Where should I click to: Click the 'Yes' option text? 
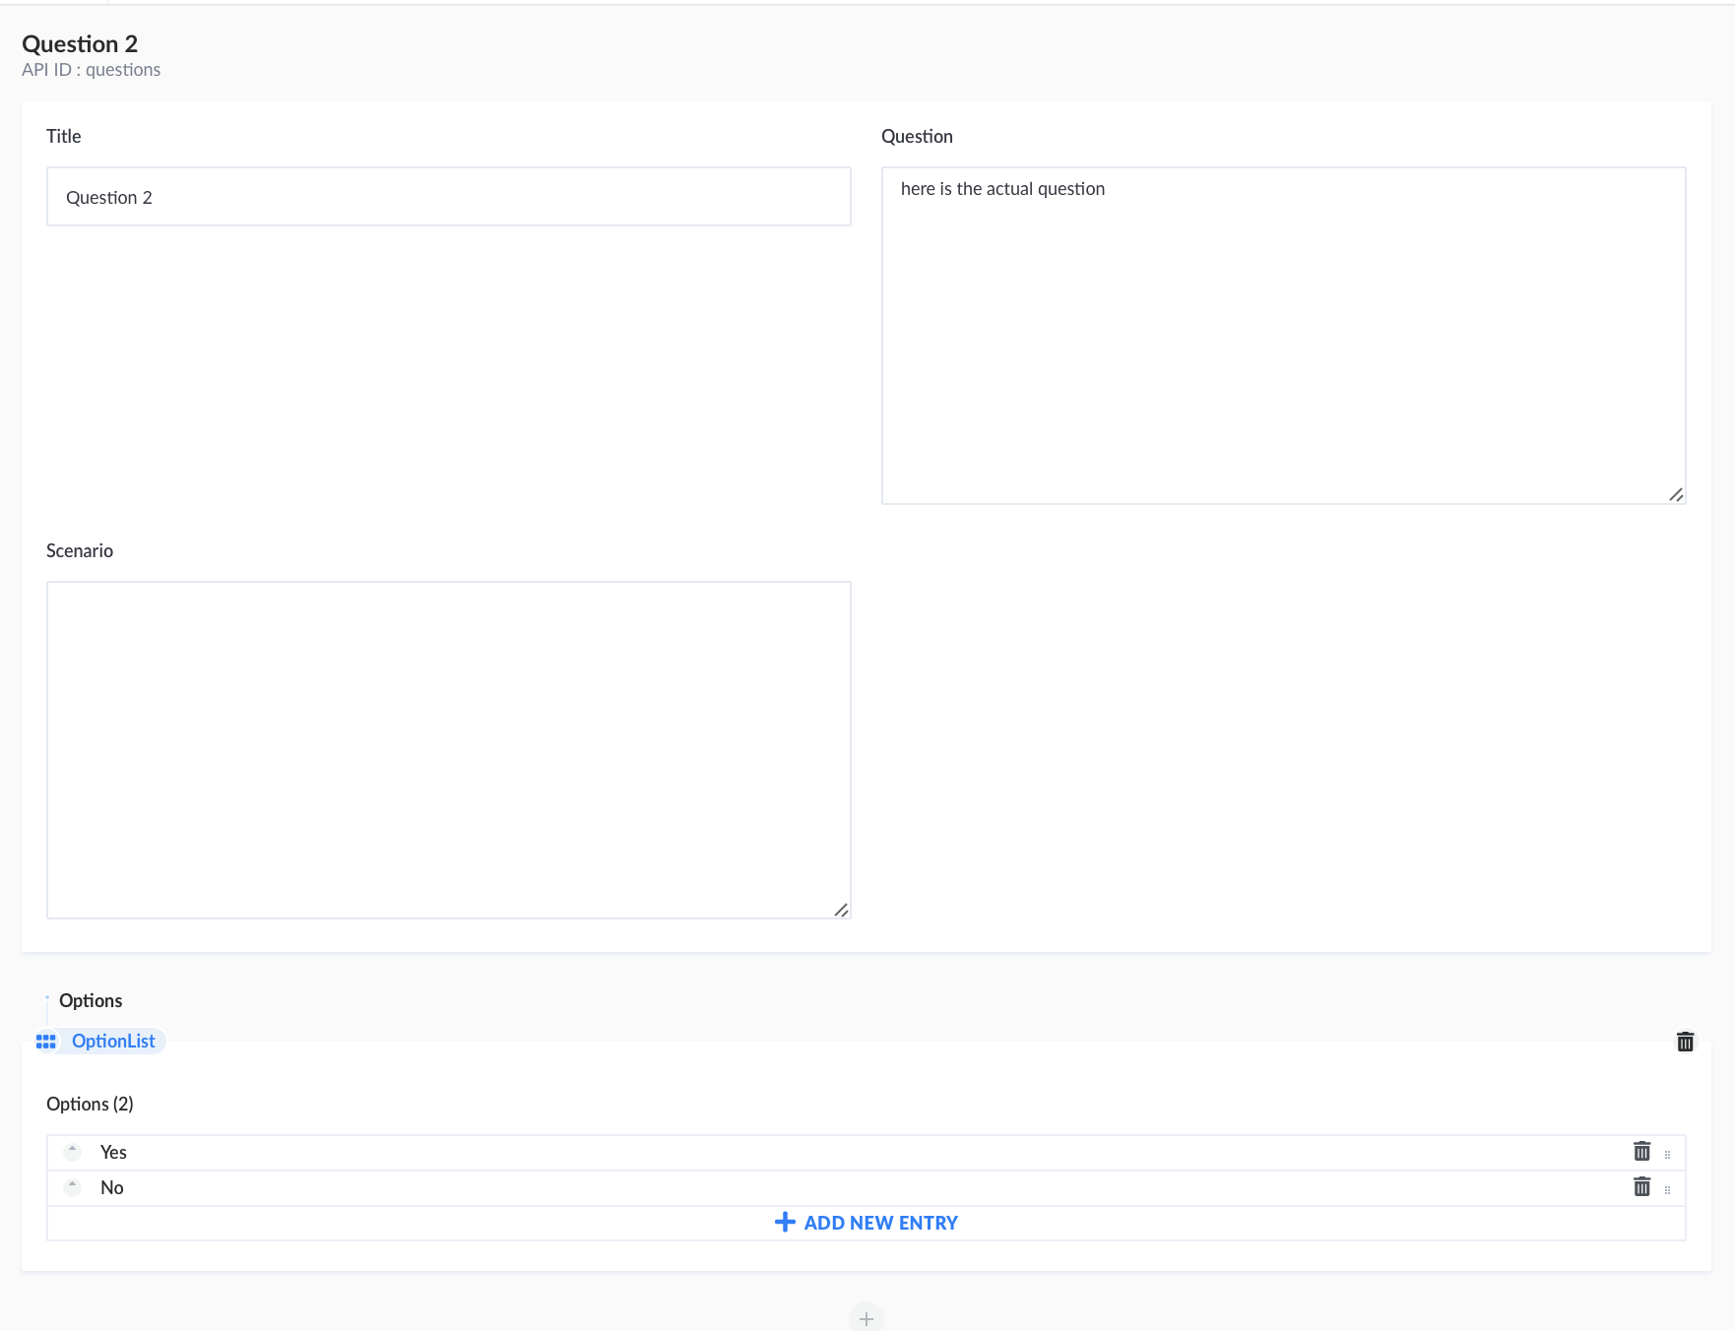click(113, 1152)
